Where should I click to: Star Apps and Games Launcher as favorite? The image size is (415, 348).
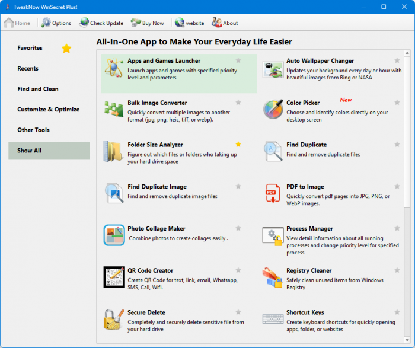tap(238, 60)
